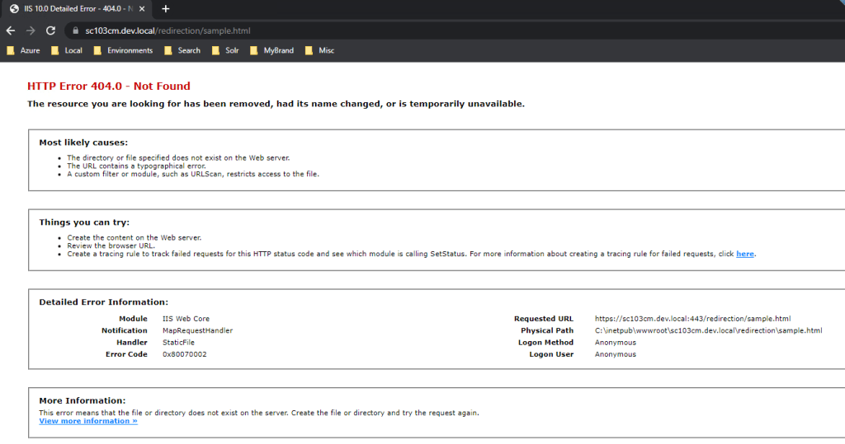Image resolution: width=845 pixels, height=444 pixels.
Task: Open the Search bookmarks folder
Action: click(182, 50)
